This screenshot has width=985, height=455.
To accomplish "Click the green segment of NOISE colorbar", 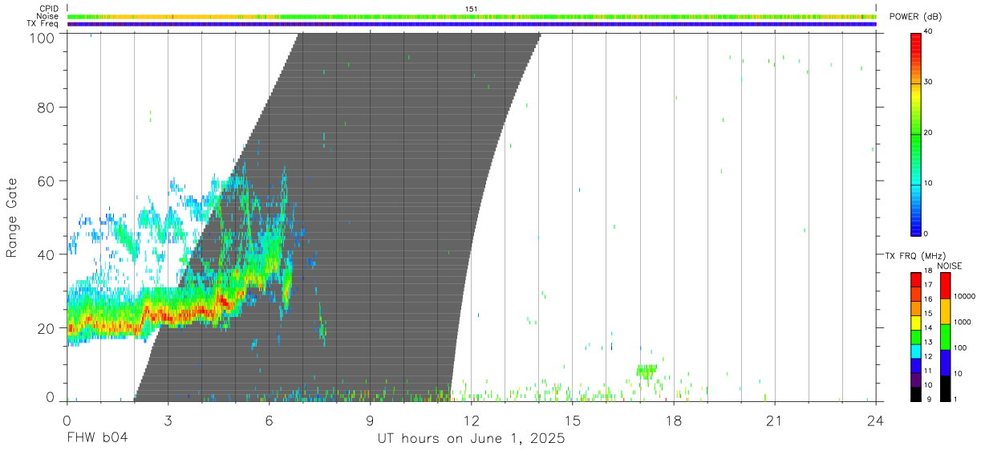I will tap(945, 337).
